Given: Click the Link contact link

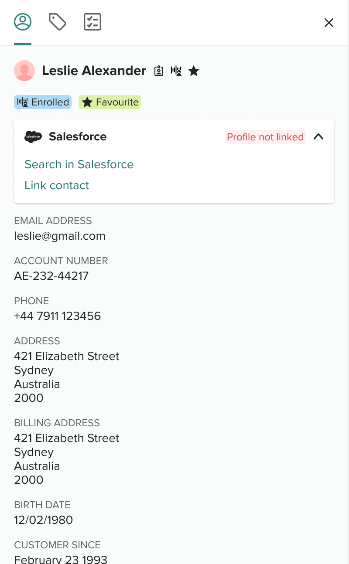Looking at the screenshot, I should pyautogui.click(x=57, y=185).
